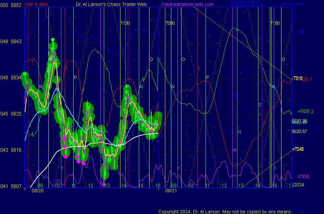The image size is (324, 214).
Task: Click the 08/20 date label
Action: 38,191
